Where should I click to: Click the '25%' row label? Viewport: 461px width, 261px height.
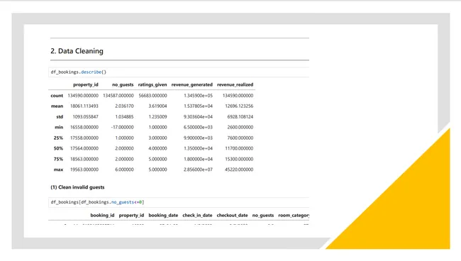tap(58, 138)
